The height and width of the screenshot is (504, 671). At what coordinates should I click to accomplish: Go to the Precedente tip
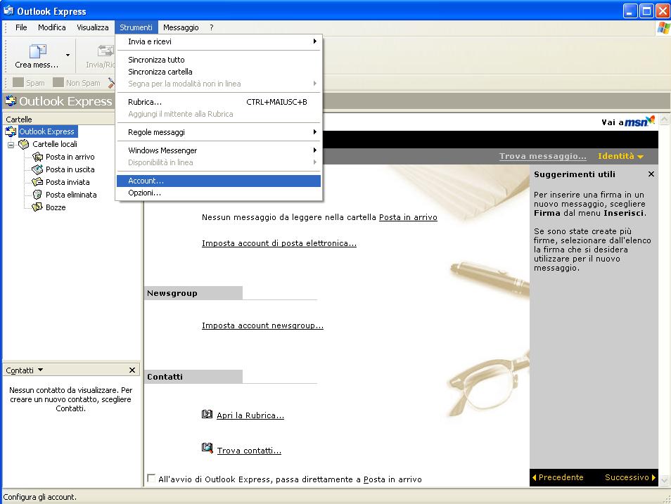click(558, 477)
